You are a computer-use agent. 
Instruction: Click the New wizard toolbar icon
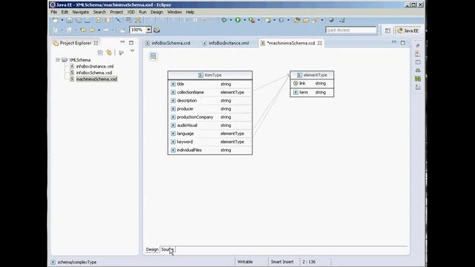click(55, 20)
